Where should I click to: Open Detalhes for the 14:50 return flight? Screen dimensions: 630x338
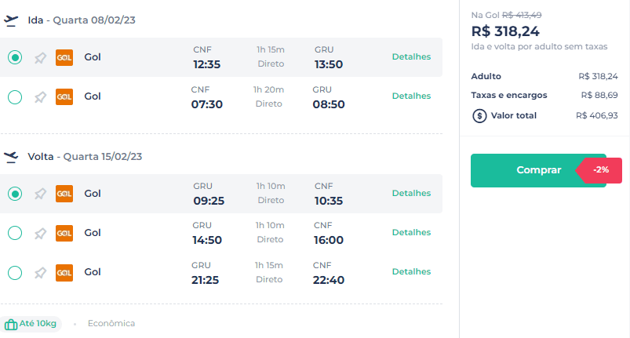tap(411, 232)
